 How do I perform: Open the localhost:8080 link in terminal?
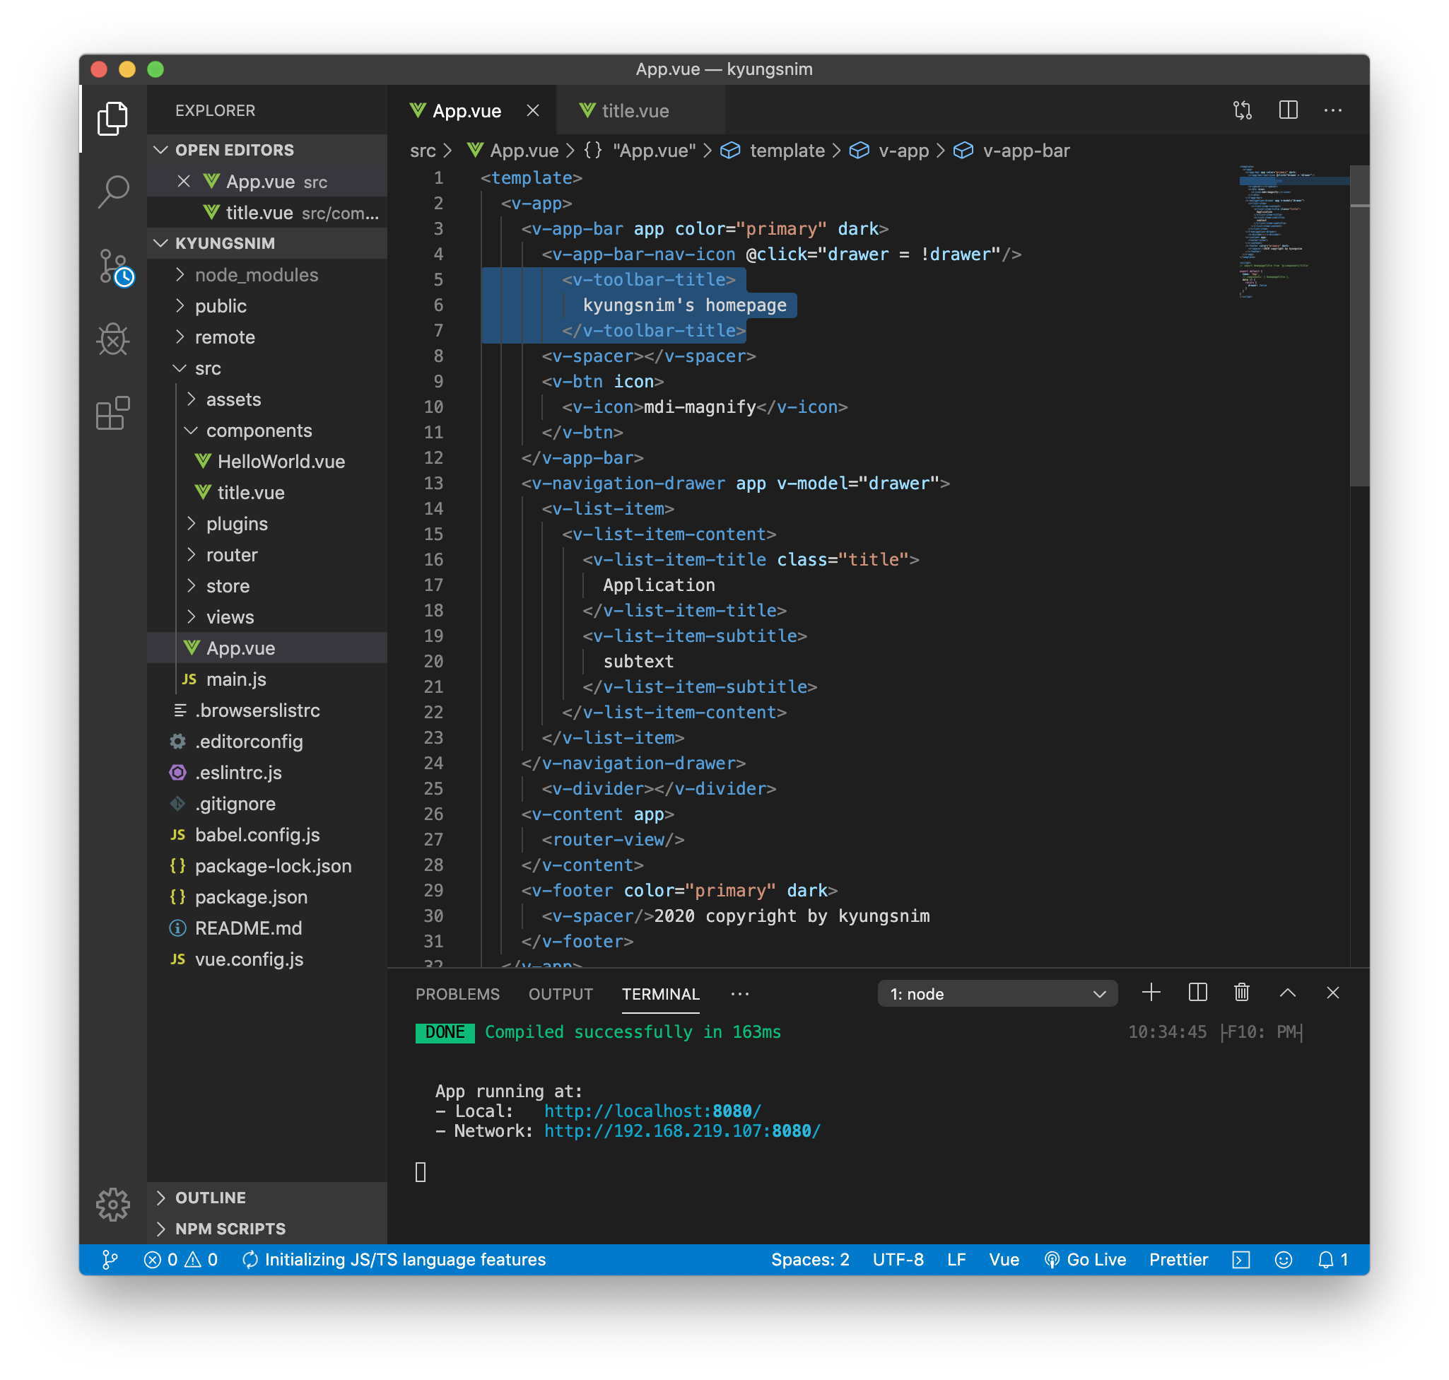[x=652, y=1111]
